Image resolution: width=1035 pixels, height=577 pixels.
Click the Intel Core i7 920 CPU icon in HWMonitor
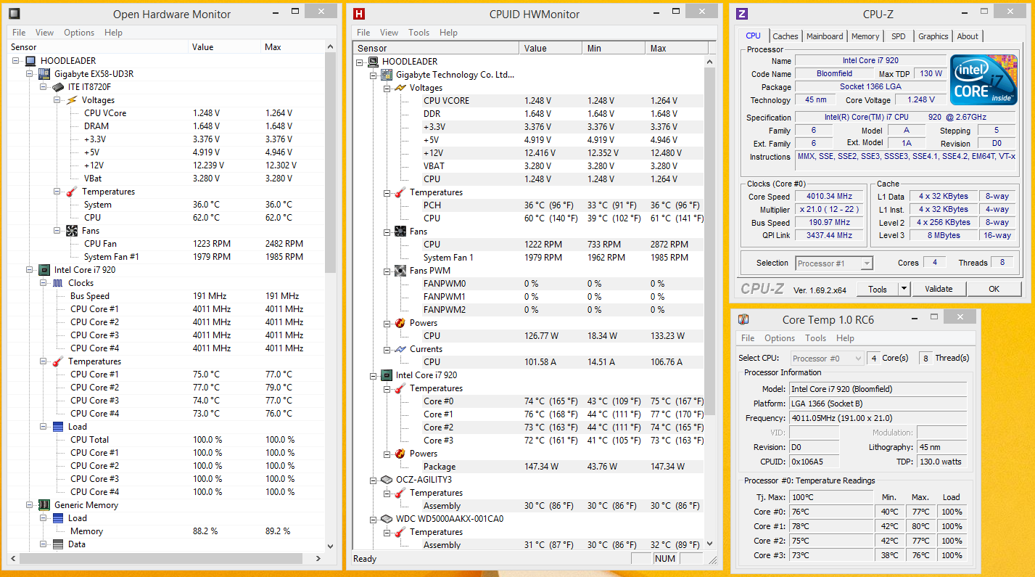[x=387, y=375]
